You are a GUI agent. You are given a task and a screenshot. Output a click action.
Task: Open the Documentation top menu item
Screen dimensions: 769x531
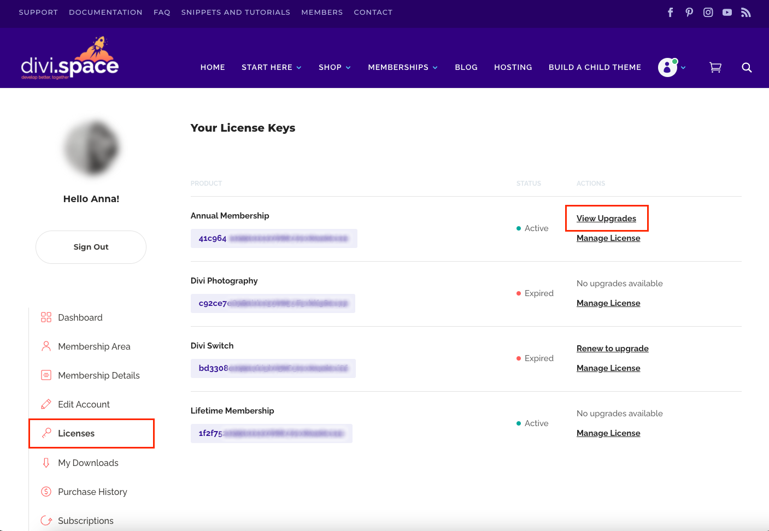point(105,12)
